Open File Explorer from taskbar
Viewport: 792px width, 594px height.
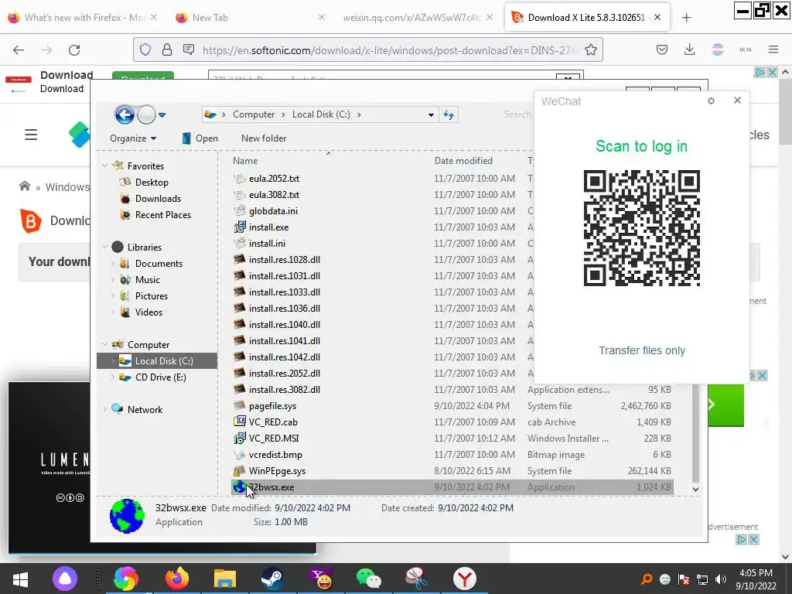225,579
